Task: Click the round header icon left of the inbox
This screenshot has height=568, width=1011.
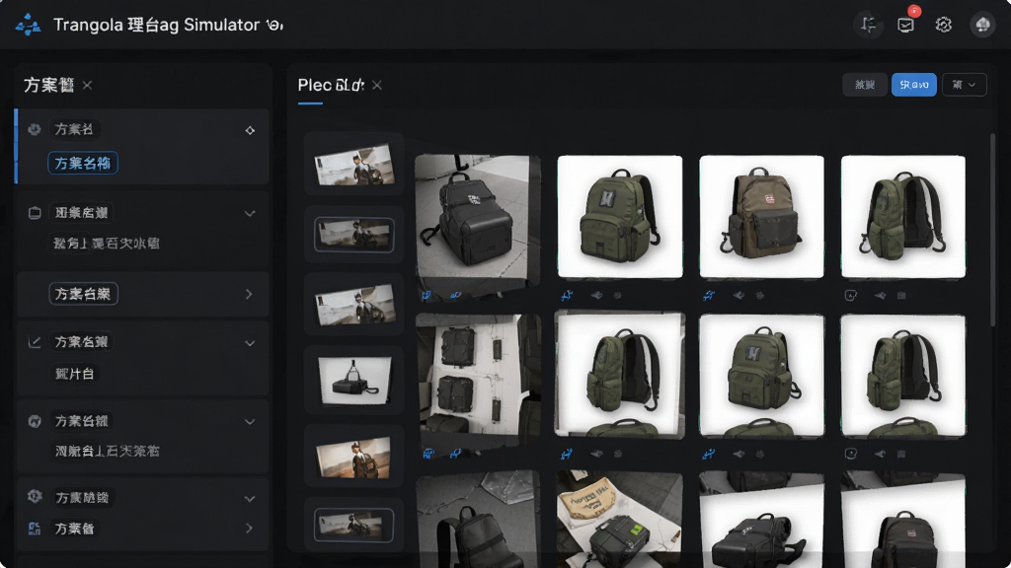Action: [x=869, y=25]
